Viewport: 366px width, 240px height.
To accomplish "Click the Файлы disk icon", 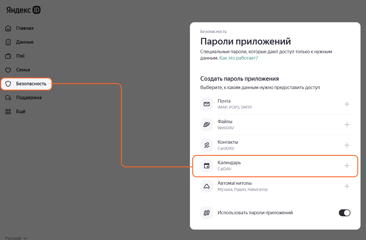I will coord(207,125).
